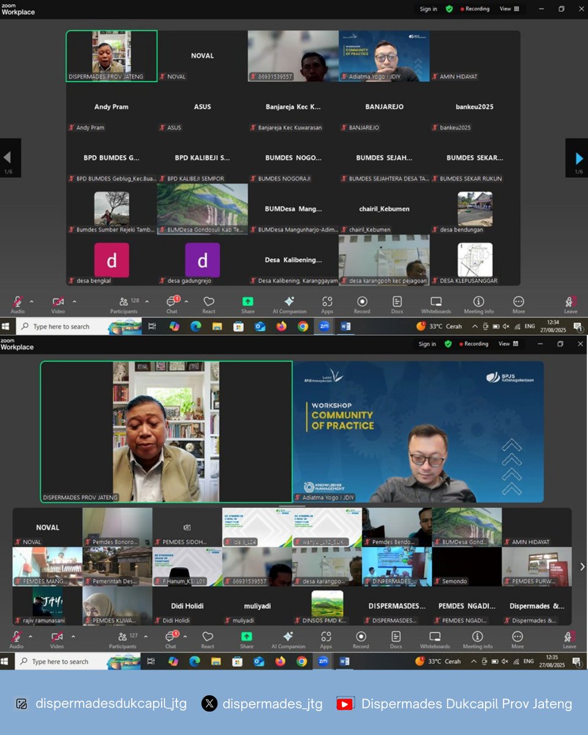This screenshot has width=588, height=735.
Task: Open Firefox from the 12:34 taskbar
Action: pyautogui.click(x=281, y=326)
